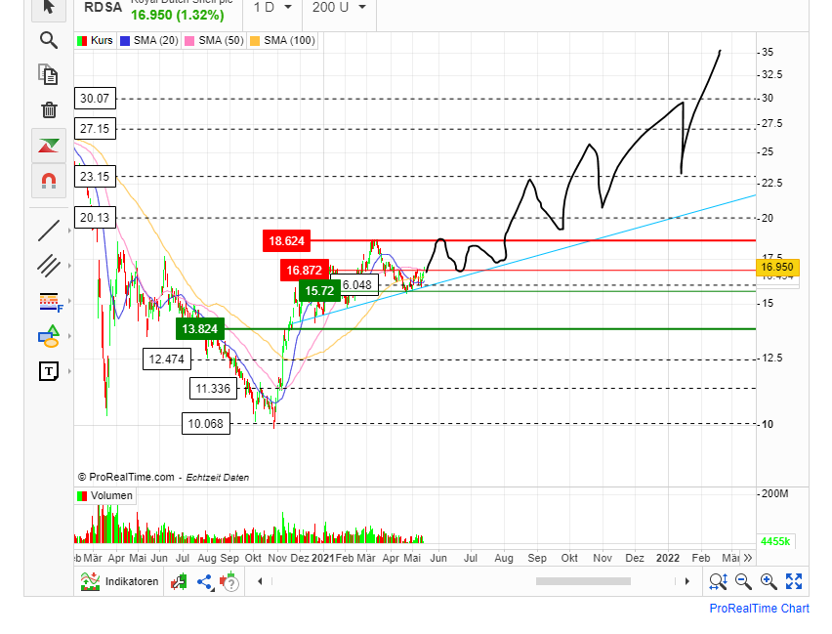Select the Fibonacci retracement tool

51,302
